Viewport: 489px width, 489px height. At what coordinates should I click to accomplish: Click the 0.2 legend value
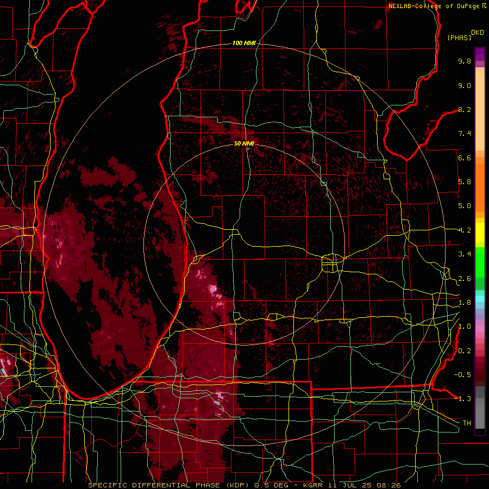[465, 351]
